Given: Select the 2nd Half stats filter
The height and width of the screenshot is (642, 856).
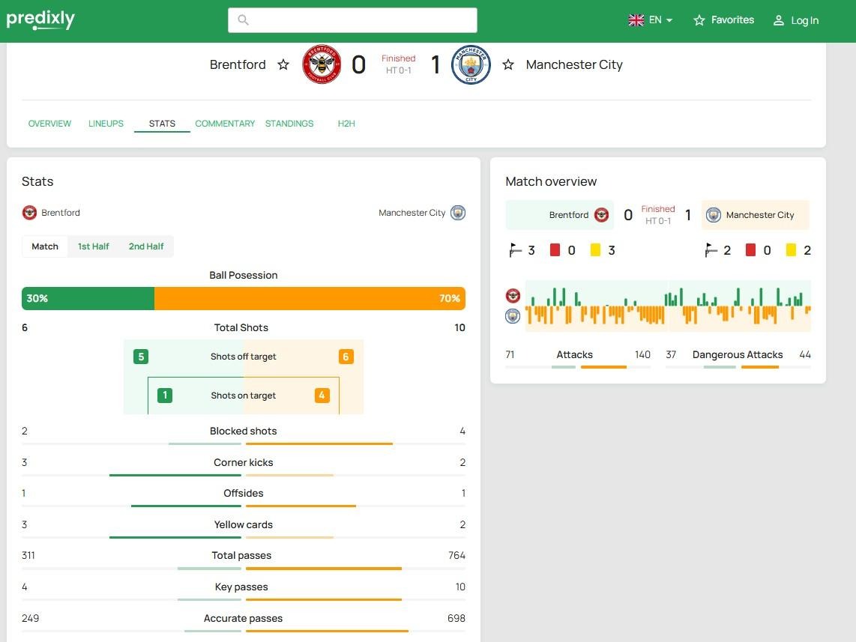Looking at the screenshot, I should (x=146, y=246).
